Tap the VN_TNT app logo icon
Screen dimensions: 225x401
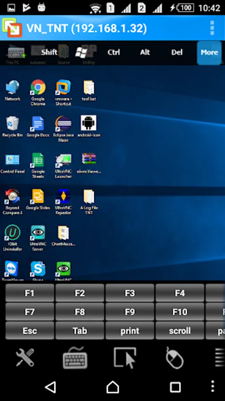pyautogui.click(x=12, y=28)
